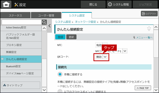The width and height of the screenshot is (159, 93).
Task: Click システム設定 breadcrumb link
Action: [63, 22]
